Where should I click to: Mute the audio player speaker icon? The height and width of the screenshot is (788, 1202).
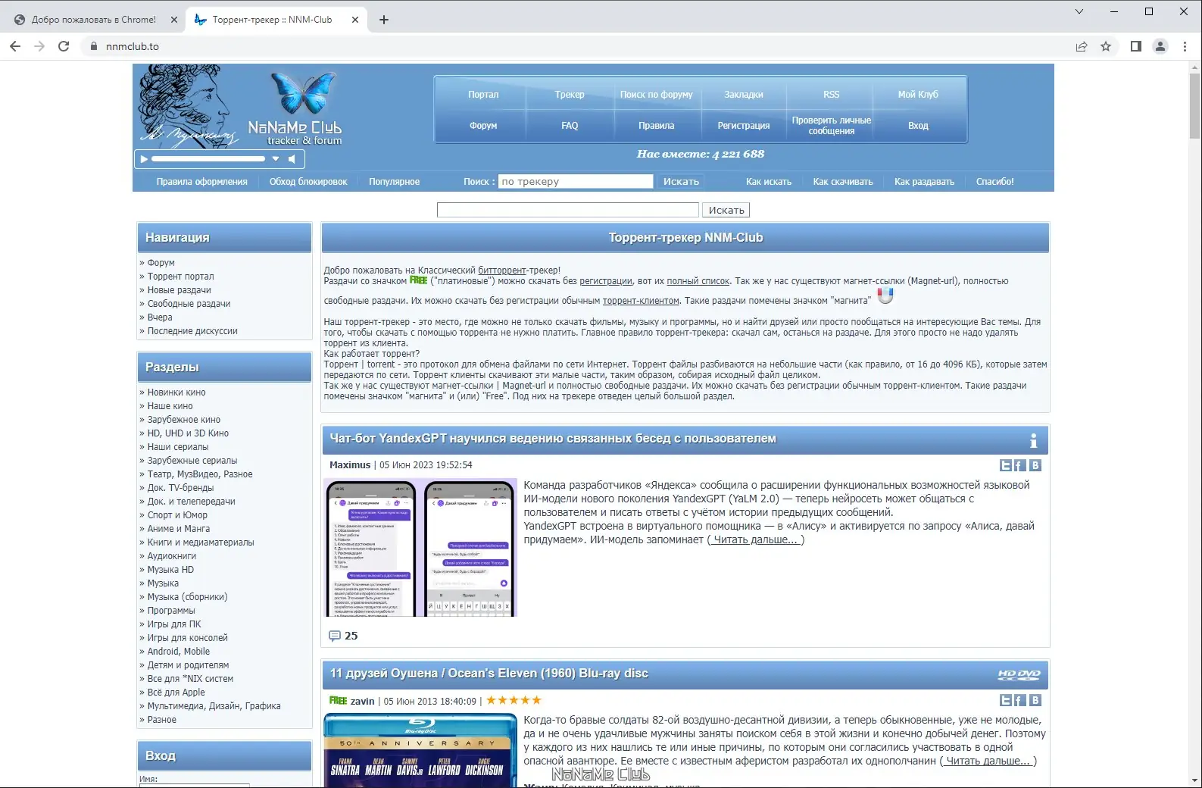tap(292, 159)
